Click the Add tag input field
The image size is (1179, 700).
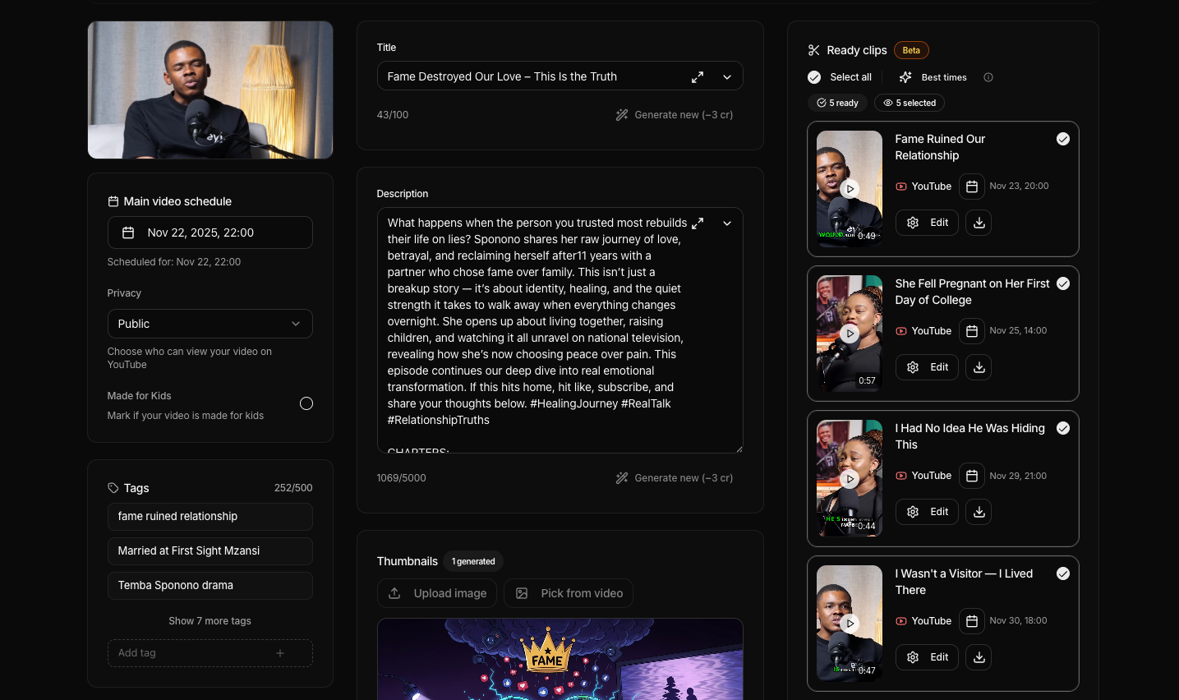click(197, 653)
